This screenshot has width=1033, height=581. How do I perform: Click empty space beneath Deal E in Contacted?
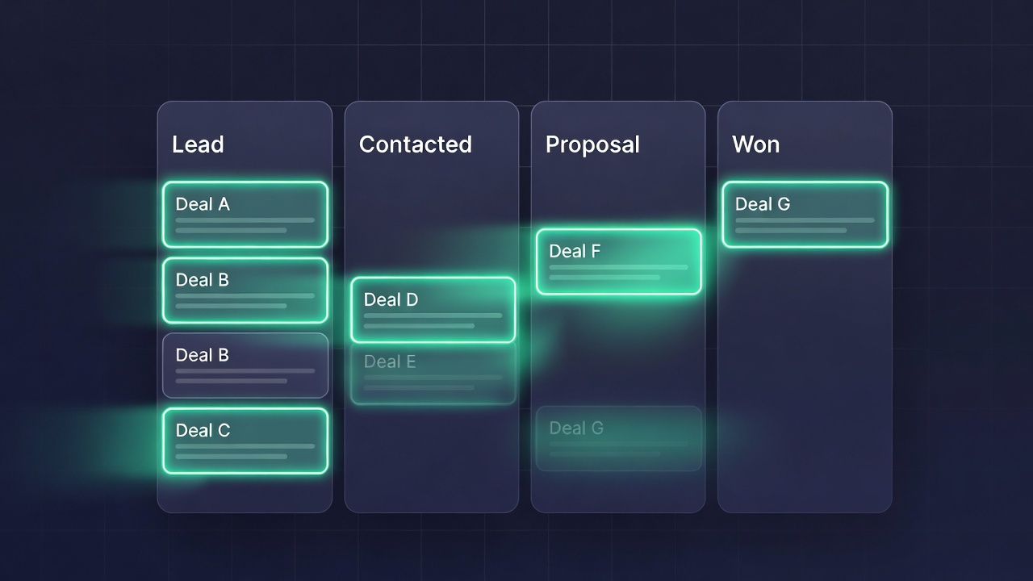(433, 456)
